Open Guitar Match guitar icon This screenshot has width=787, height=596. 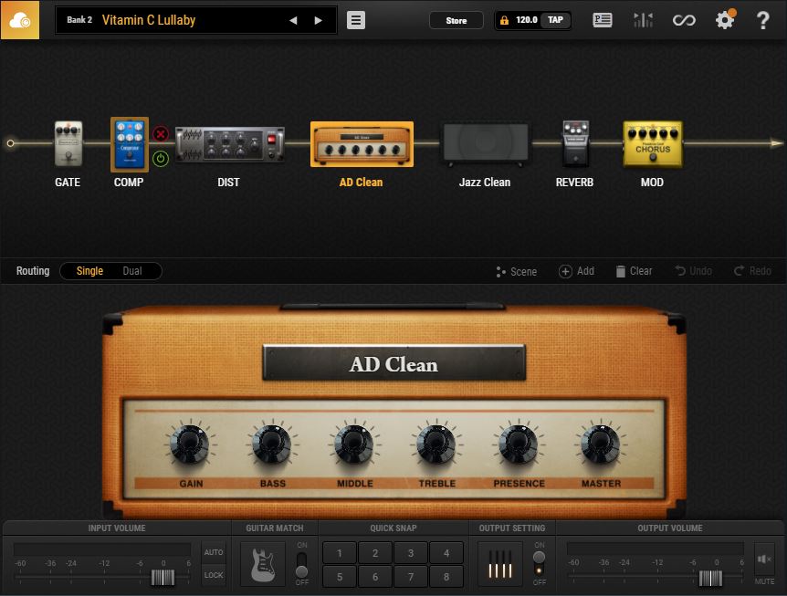click(x=263, y=564)
